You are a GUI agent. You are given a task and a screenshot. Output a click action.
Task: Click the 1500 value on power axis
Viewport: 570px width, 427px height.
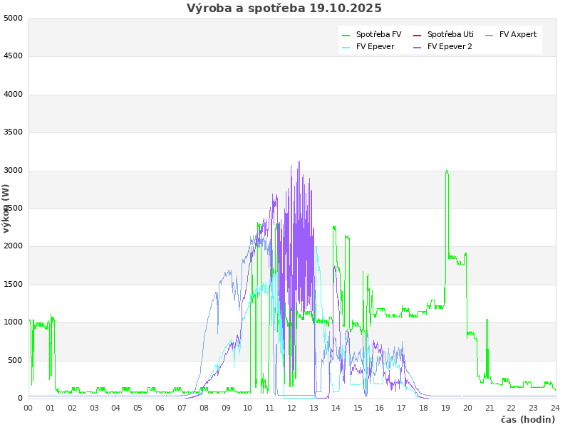click(13, 285)
